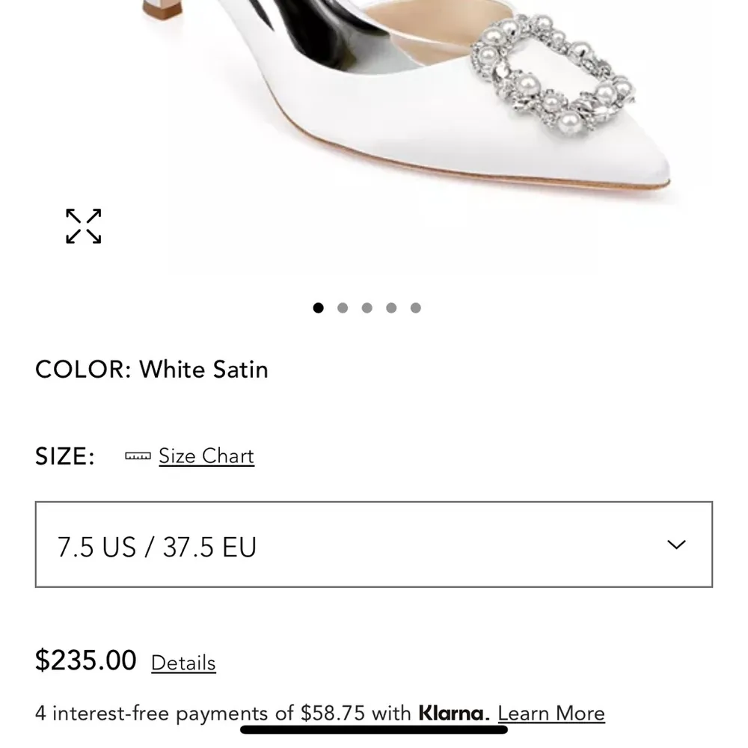Select the last image carousel dot

(416, 307)
